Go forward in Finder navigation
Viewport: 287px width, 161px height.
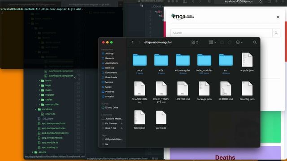click(x=139, y=42)
